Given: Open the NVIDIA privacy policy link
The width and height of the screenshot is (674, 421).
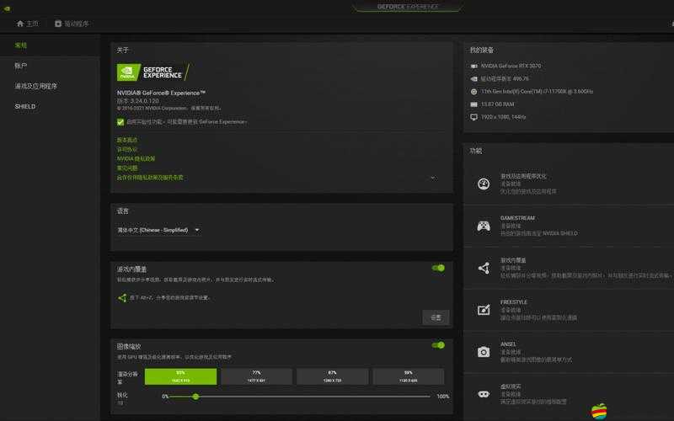Looking at the screenshot, I should tap(136, 158).
